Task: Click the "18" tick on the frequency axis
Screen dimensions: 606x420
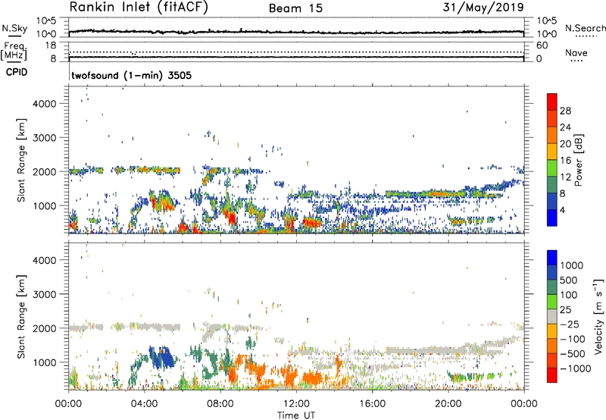Action: [x=50, y=45]
